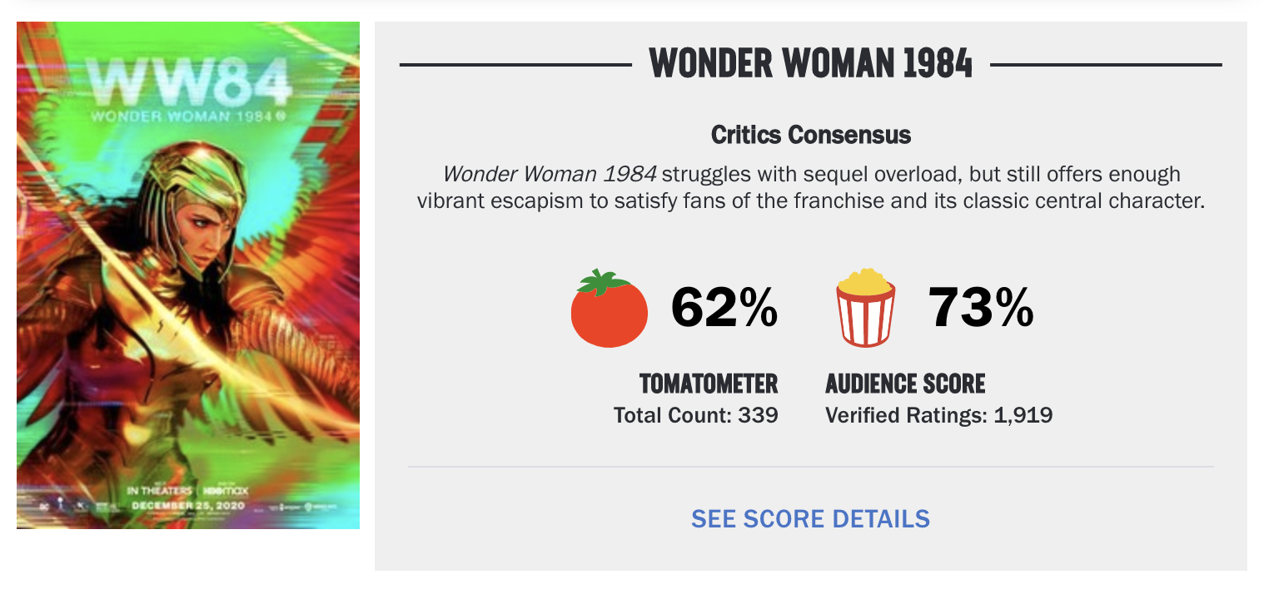Select the TOMATOMETER label

[709, 384]
